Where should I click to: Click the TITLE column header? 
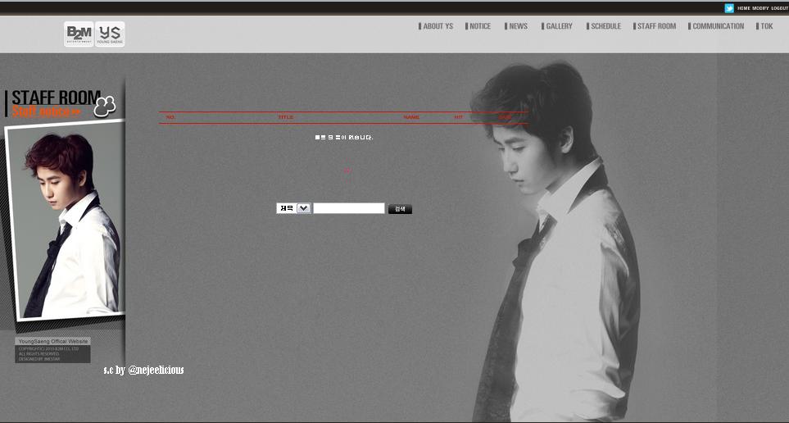click(x=285, y=117)
